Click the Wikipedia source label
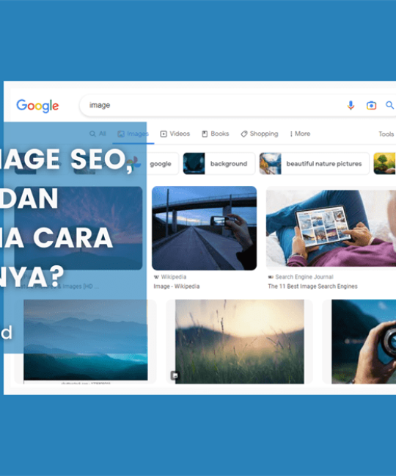The width and height of the screenshot is (396, 476). pyautogui.click(x=170, y=277)
